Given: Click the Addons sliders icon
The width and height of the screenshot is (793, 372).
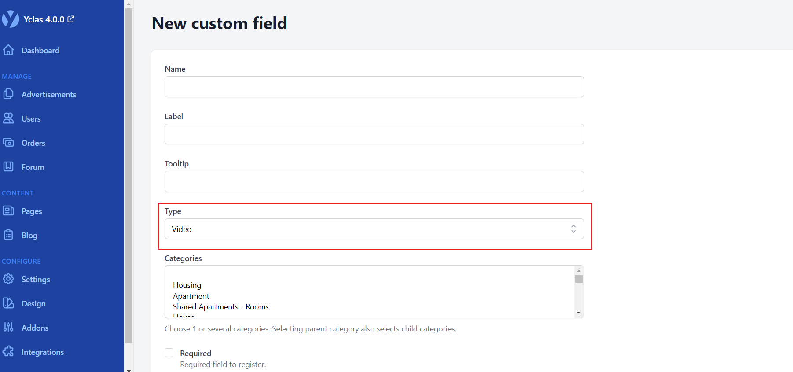Looking at the screenshot, I should pos(8,328).
